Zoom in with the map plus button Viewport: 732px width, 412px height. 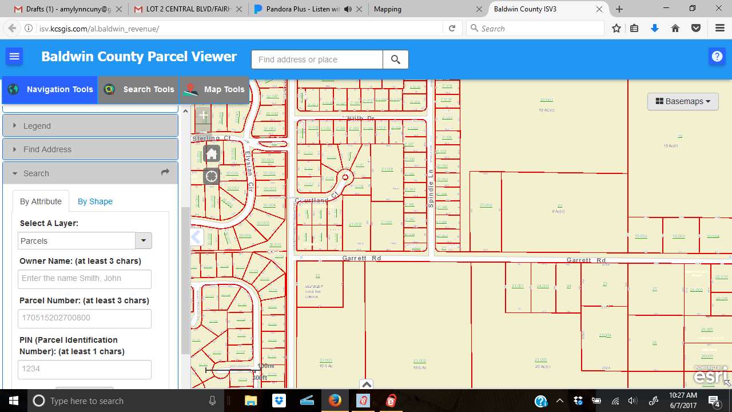204,115
